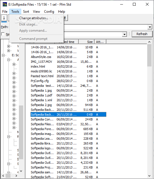Click folder tree horizontal scroll right arrow
Screen dimensions: 154x179
point(16,176)
